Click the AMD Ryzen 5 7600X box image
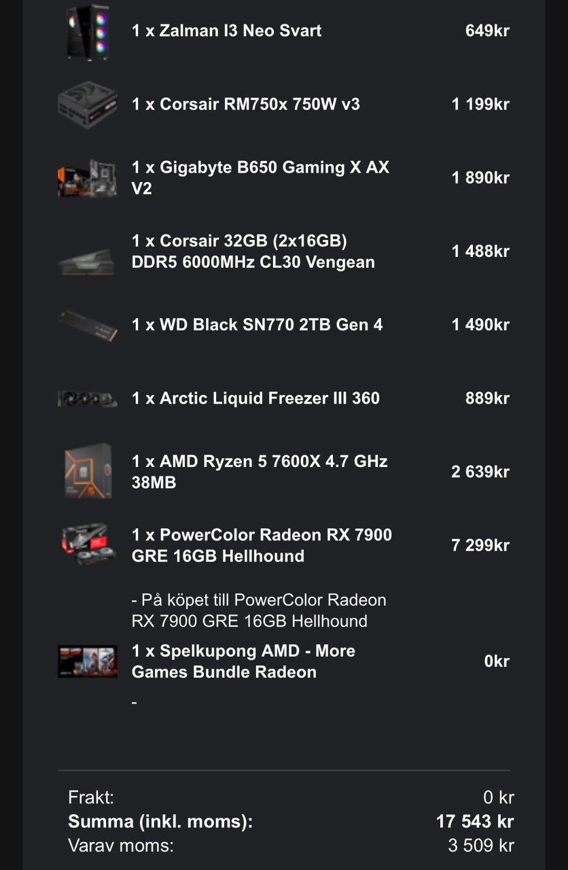 point(88,471)
